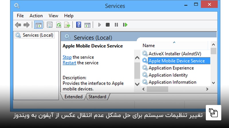Click vertical scrollbar thumb of services list
229x128 pixels.
pos(213,51)
